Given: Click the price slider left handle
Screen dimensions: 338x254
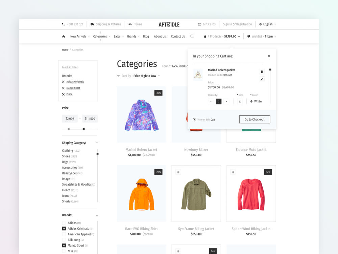Looking at the screenshot, I should tap(69, 129).
